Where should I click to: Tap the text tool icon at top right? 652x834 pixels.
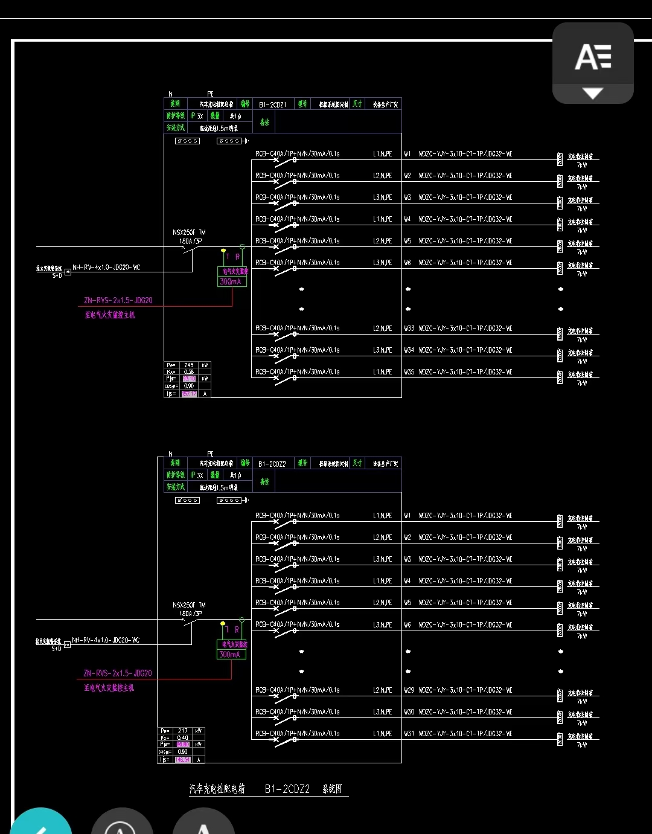click(x=593, y=57)
